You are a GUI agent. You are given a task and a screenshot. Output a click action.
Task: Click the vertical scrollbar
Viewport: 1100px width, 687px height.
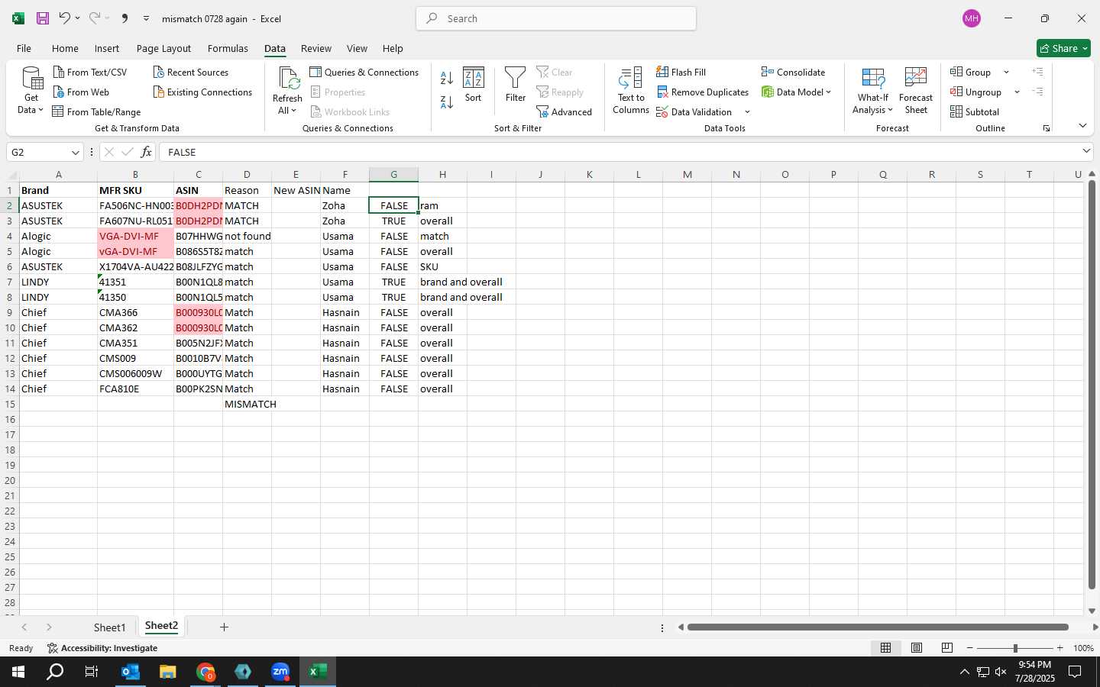point(1092,384)
